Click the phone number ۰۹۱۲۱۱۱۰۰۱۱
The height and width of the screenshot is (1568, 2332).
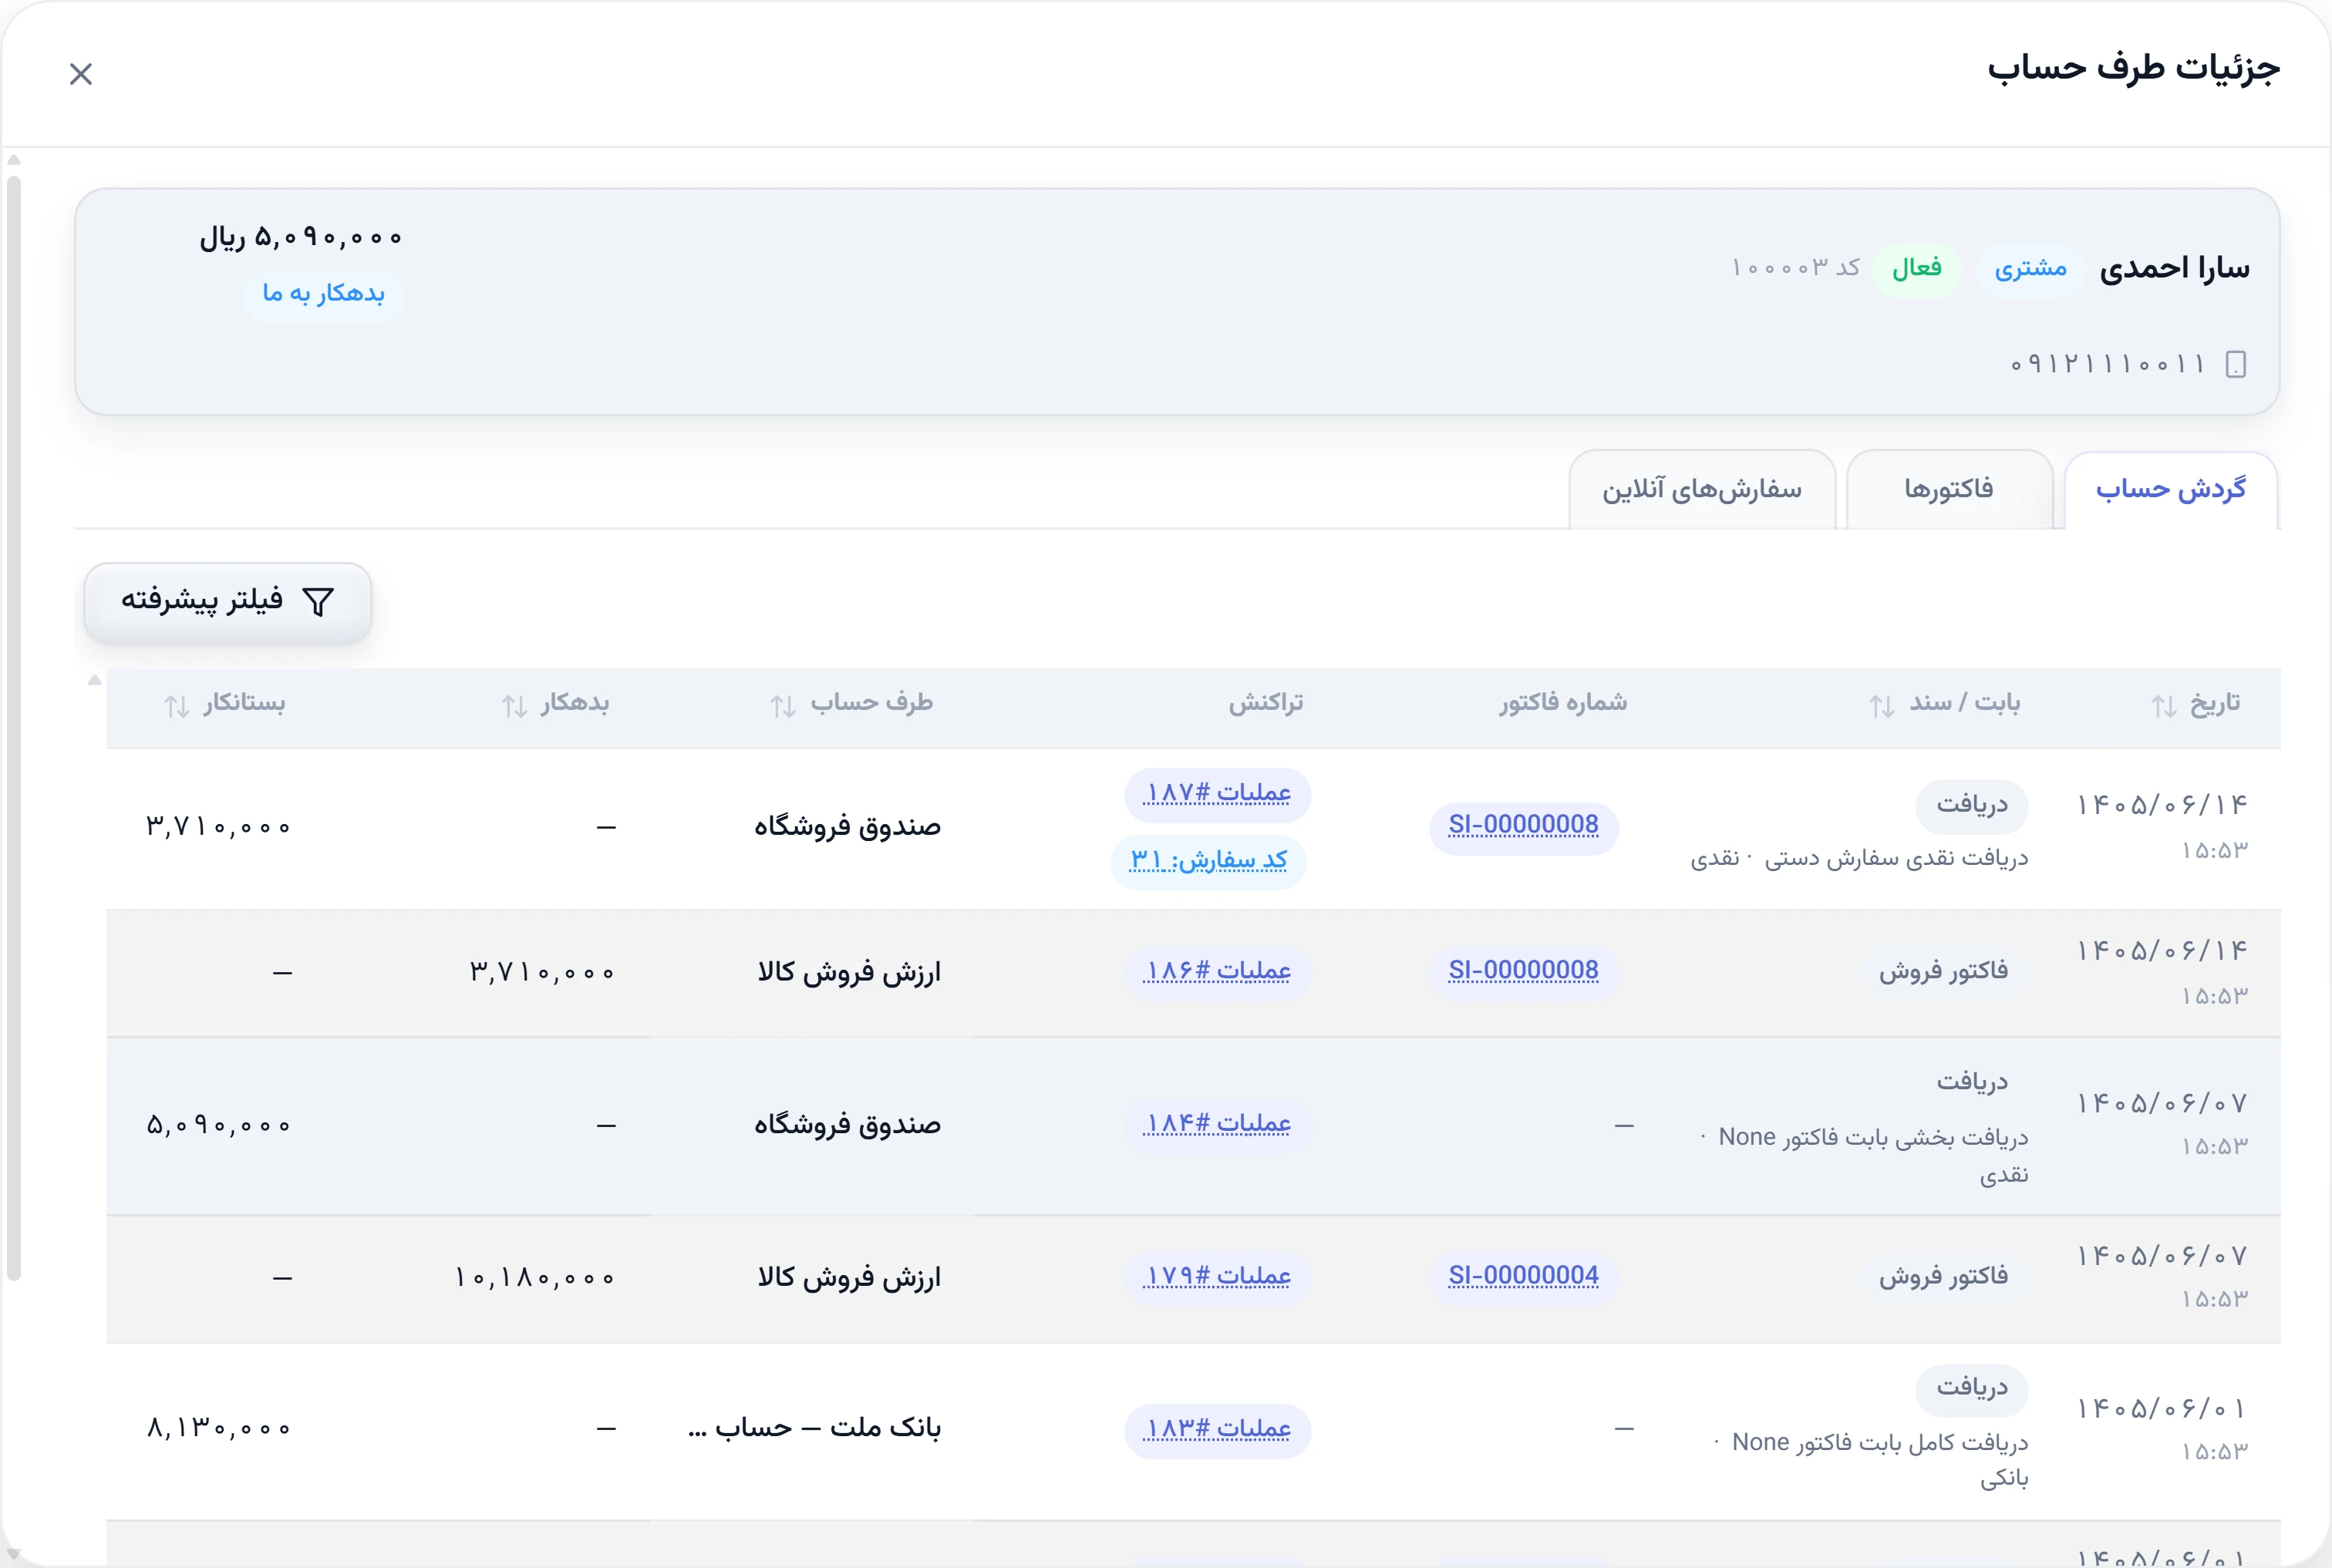coord(2107,364)
